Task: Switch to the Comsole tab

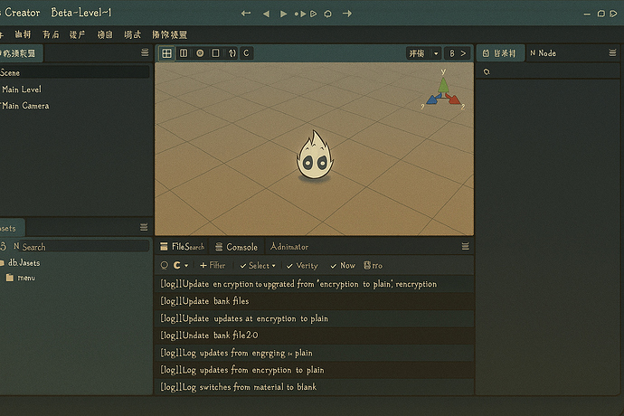Action: tap(236, 247)
